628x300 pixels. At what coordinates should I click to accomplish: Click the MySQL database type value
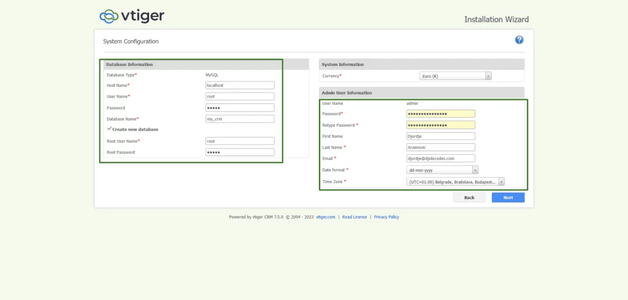pyautogui.click(x=212, y=75)
